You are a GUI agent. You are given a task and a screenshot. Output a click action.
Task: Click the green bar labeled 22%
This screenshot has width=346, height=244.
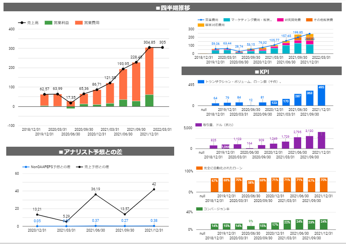pos(287,225)
